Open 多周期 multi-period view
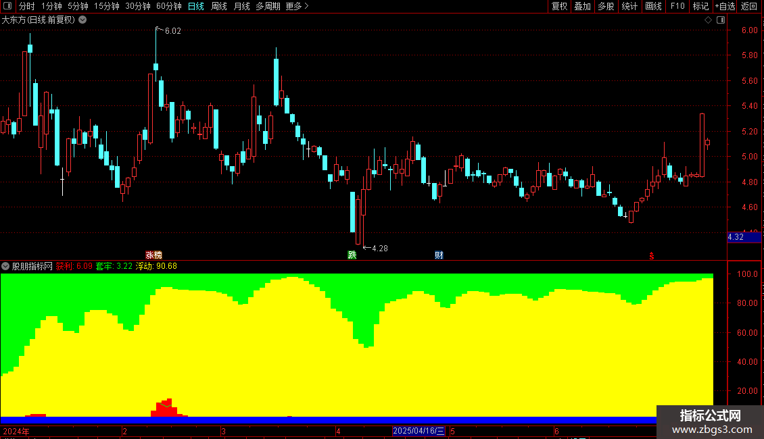 268,6
